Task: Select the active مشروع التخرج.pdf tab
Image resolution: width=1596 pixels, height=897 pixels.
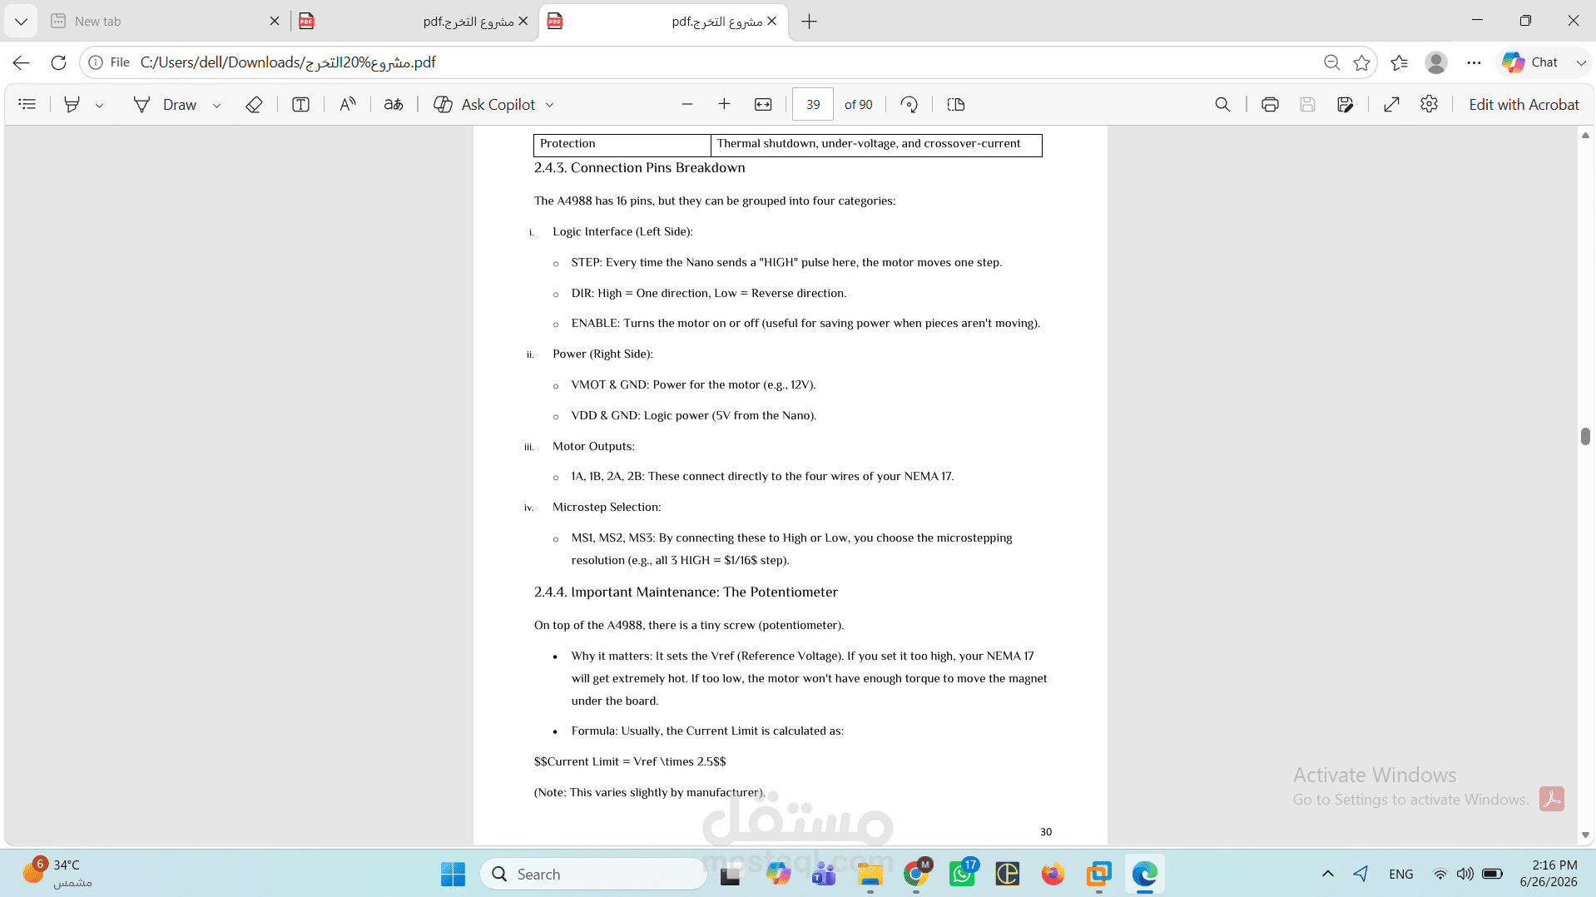Action: (663, 22)
